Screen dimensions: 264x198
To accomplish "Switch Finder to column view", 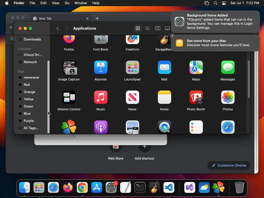I will click(158, 28).
